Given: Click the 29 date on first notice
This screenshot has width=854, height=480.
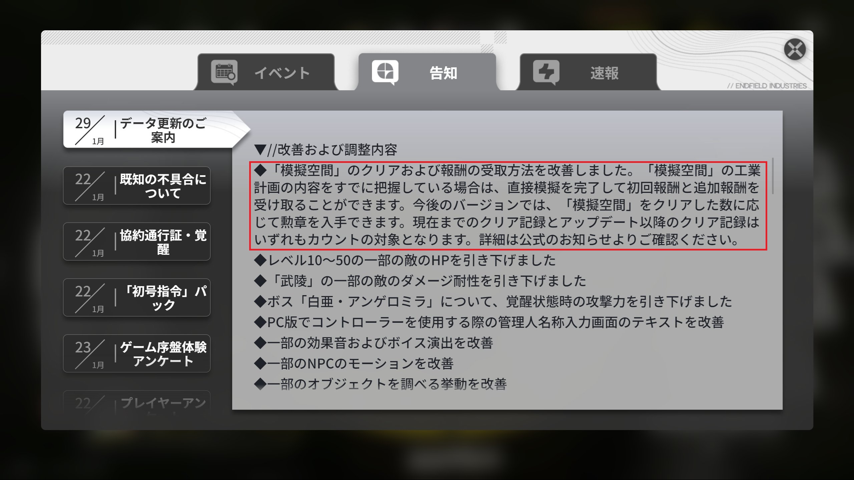Looking at the screenshot, I should (83, 123).
